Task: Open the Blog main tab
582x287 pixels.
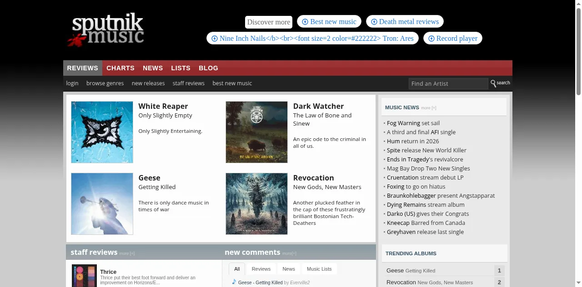Action: click(x=208, y=68)
